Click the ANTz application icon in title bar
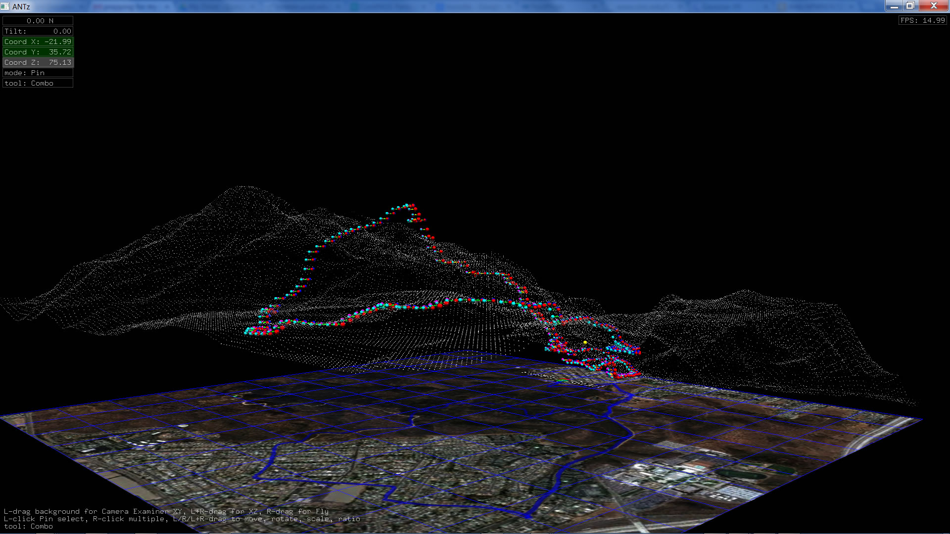This screenshot has height=534, width=950. pyautogui.click(x=5, y=6)
